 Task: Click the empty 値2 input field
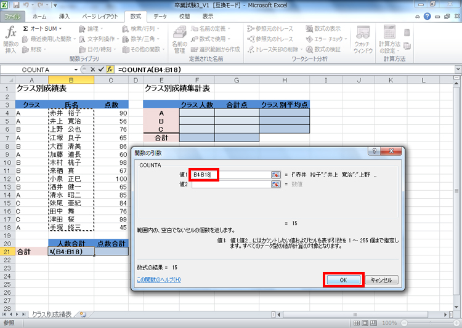pyautogui.click(x=231, y=185)
